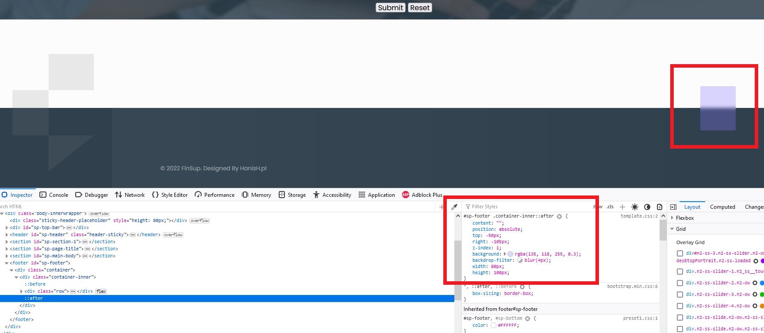
Task: Toggle the sidebar pane collapse icon
Action: click(x=673, y=207)
